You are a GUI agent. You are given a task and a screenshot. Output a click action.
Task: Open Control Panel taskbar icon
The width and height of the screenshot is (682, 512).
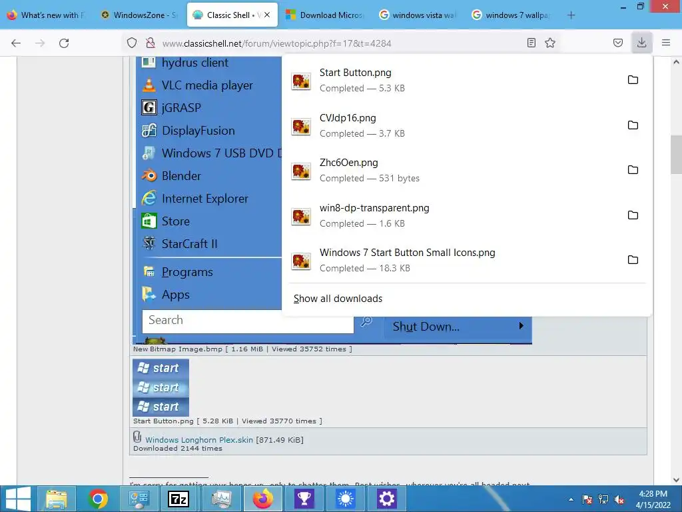pyautogui.click(x=139, y=499)
